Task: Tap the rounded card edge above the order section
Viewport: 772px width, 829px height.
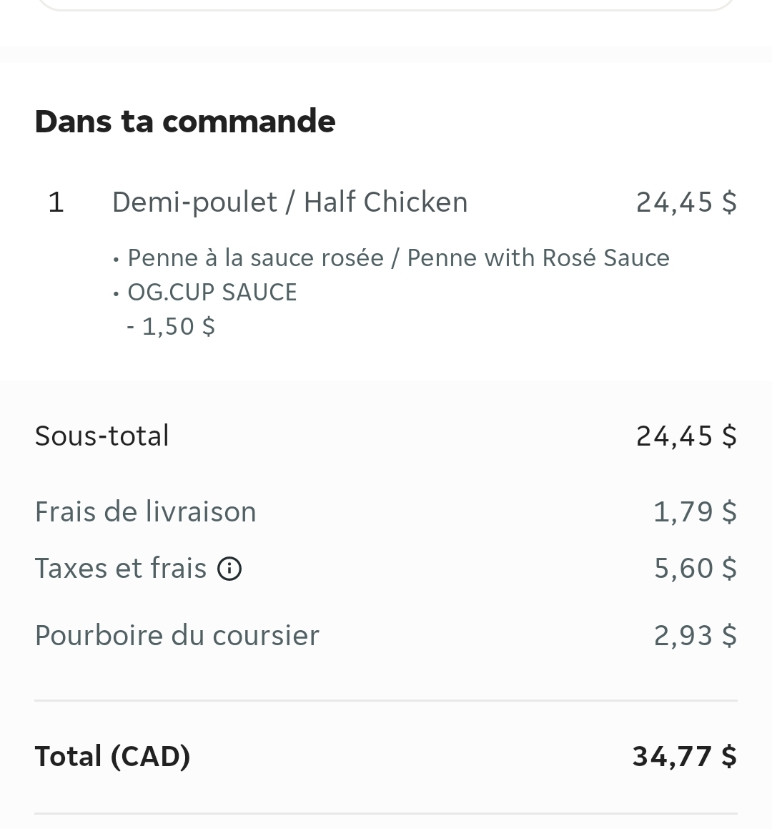Action: tap(386, 9)
